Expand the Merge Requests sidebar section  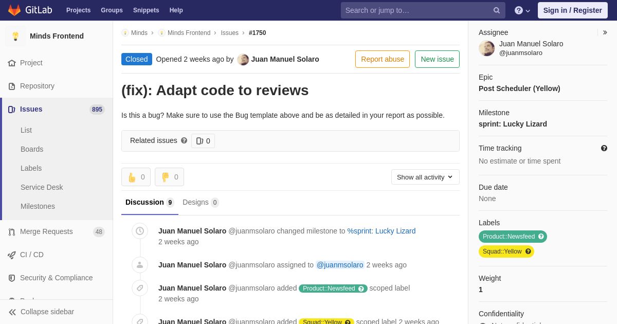click(46, 231)
